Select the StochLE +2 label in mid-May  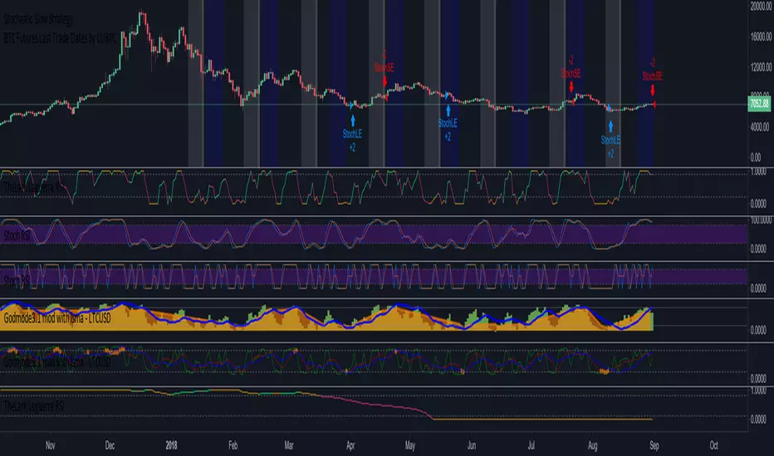[x=448, y=130]
